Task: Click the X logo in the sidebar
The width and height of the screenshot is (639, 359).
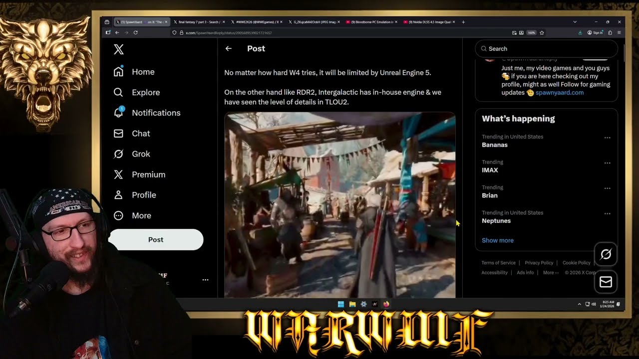Action: tap(118, 49)
